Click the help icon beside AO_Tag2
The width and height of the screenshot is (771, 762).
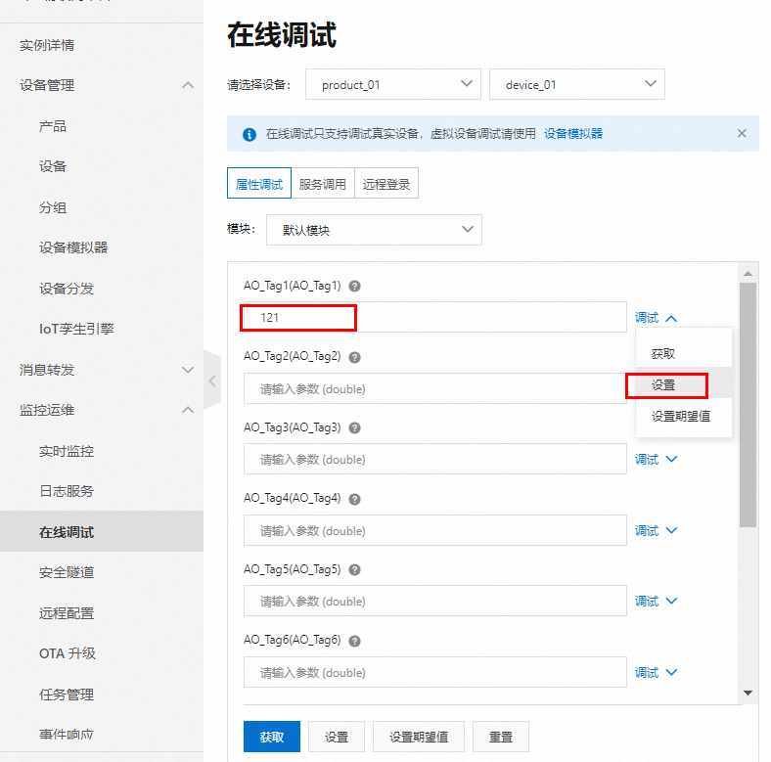pos(355,357)
